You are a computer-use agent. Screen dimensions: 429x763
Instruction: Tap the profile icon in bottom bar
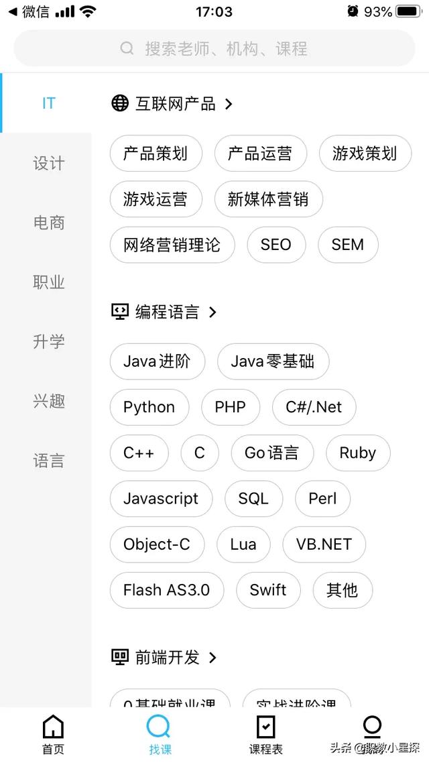pos(372,727)
